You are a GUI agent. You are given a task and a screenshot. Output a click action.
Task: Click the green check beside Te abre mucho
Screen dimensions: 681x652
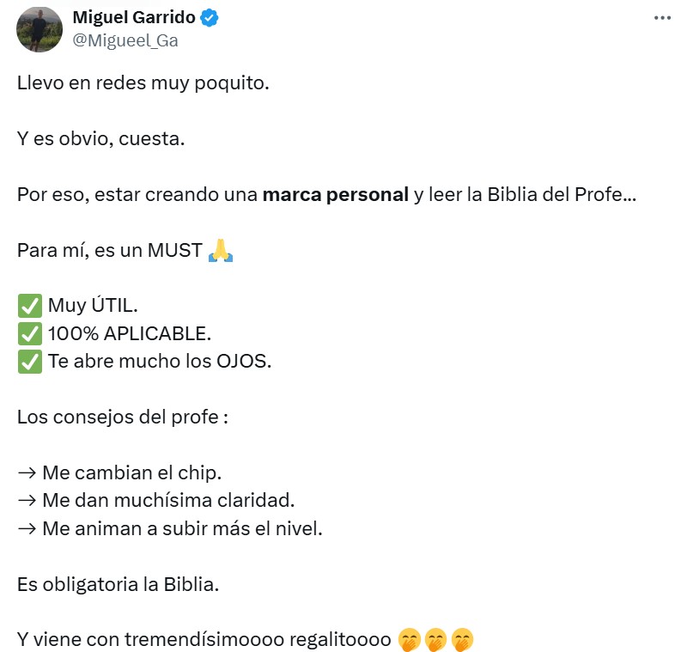click(29, 362)
